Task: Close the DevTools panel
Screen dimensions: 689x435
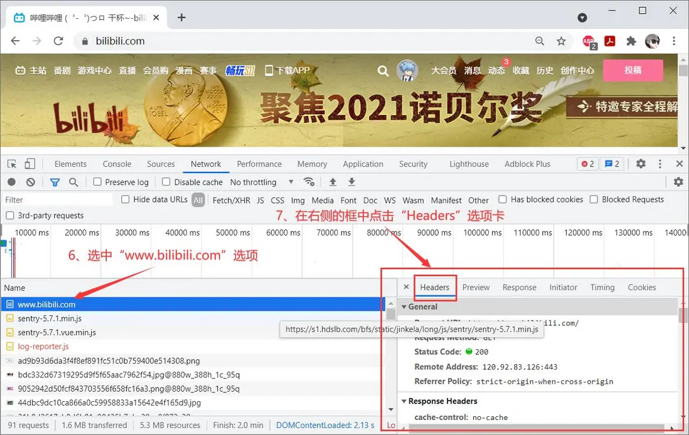Action: pos(680,164)
